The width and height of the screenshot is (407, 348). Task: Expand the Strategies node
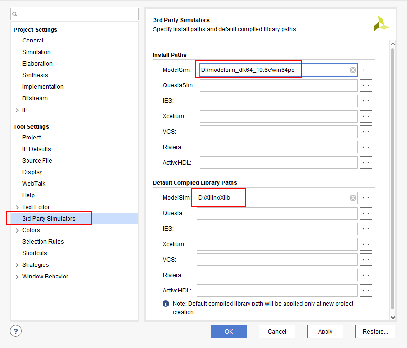17,265
